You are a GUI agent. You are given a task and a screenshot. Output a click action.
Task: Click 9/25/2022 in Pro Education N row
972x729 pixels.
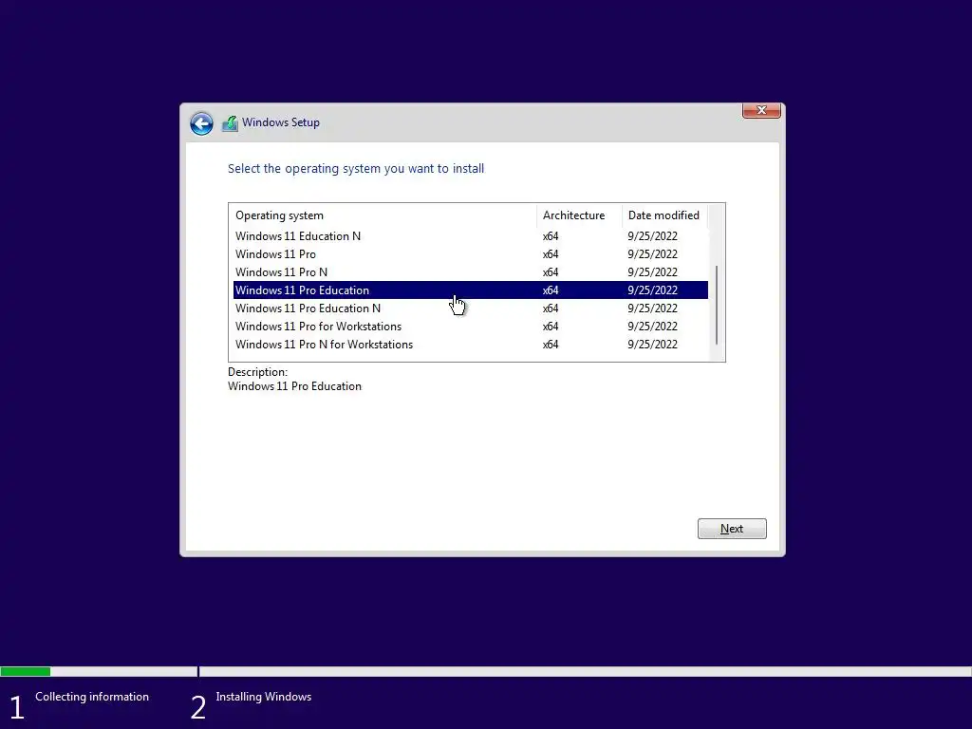click(652, 308)
